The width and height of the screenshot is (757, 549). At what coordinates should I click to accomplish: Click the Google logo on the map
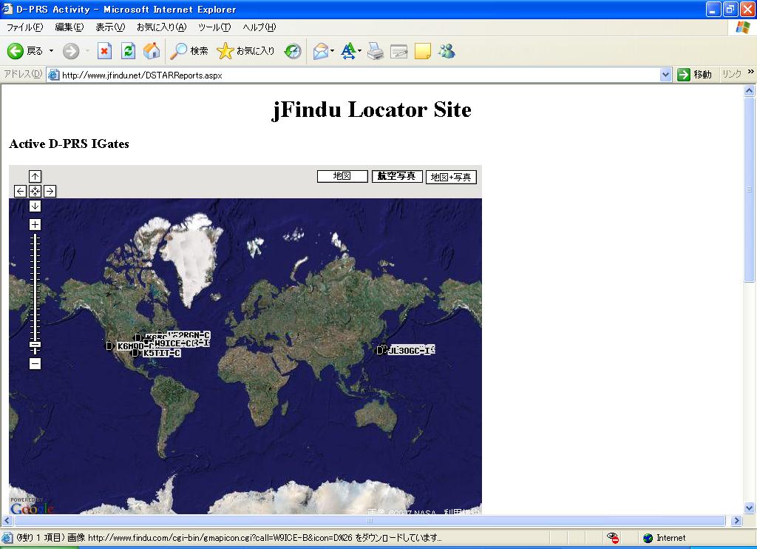[32, 508]
